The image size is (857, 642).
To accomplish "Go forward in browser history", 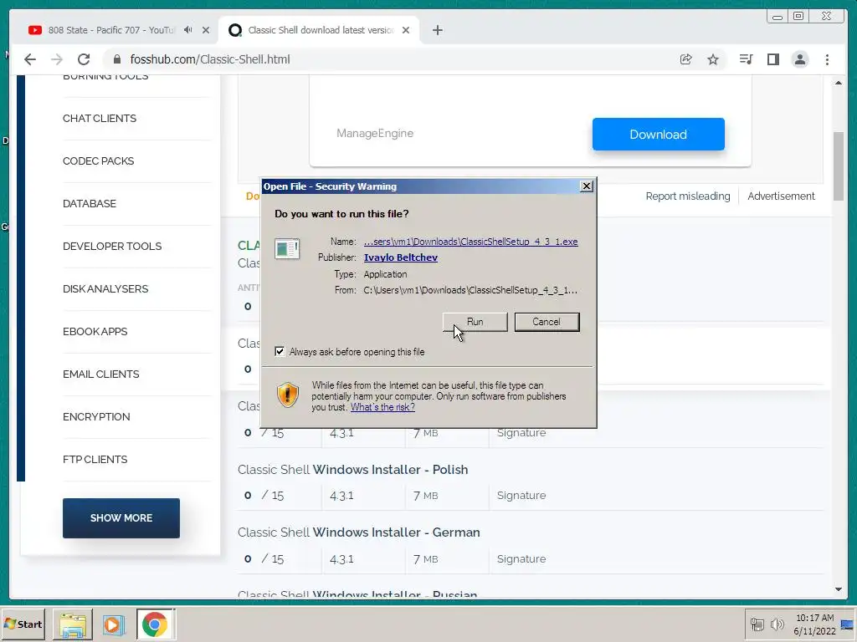I will pos(57,59).
